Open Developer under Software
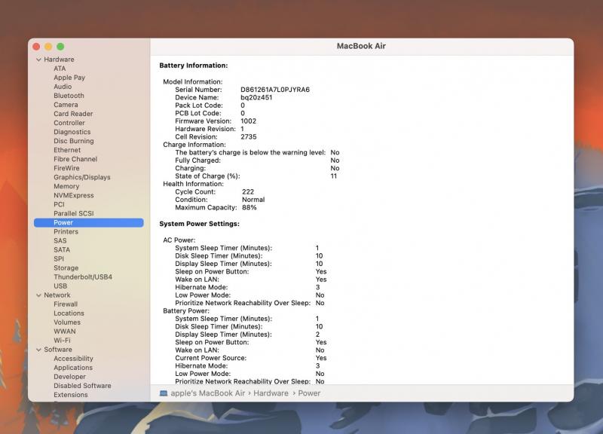The image size is (603, 434). coord(69,377)
